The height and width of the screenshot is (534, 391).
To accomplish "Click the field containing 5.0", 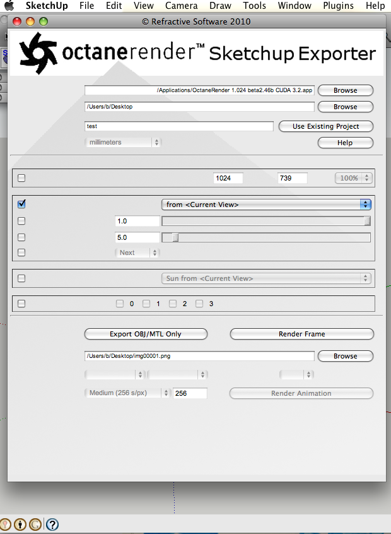I will coord(137,237).
